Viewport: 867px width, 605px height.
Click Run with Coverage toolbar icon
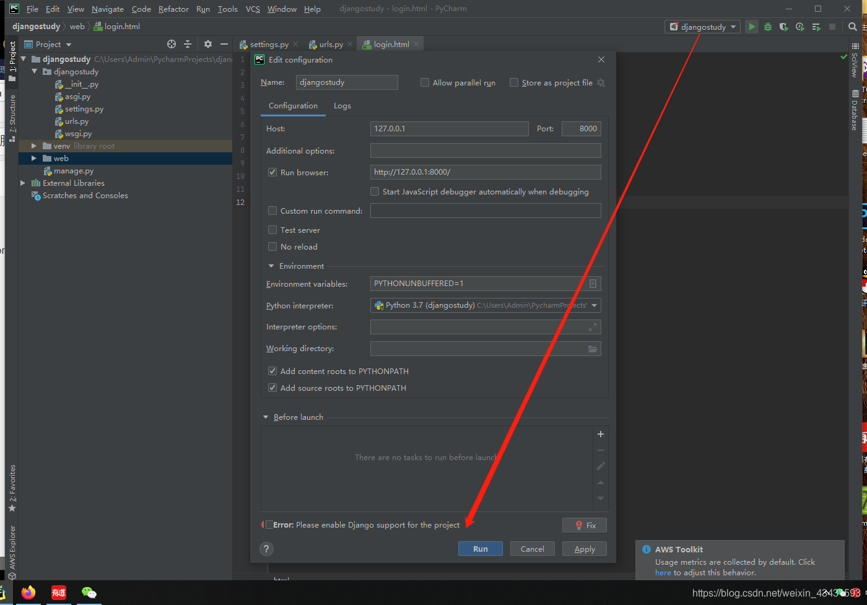coord(784,27)
